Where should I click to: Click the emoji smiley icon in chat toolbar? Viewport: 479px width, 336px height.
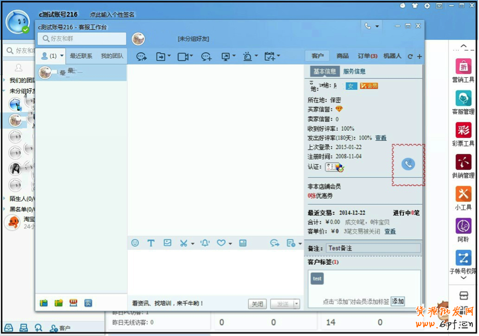(135, 243)
